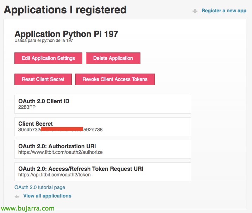This screenshot has width=252, height=213.
Task: Follow the View all applications link
Action: point(47,196)
